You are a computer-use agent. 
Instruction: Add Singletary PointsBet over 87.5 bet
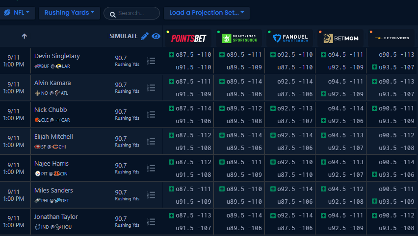click(171, 55)
